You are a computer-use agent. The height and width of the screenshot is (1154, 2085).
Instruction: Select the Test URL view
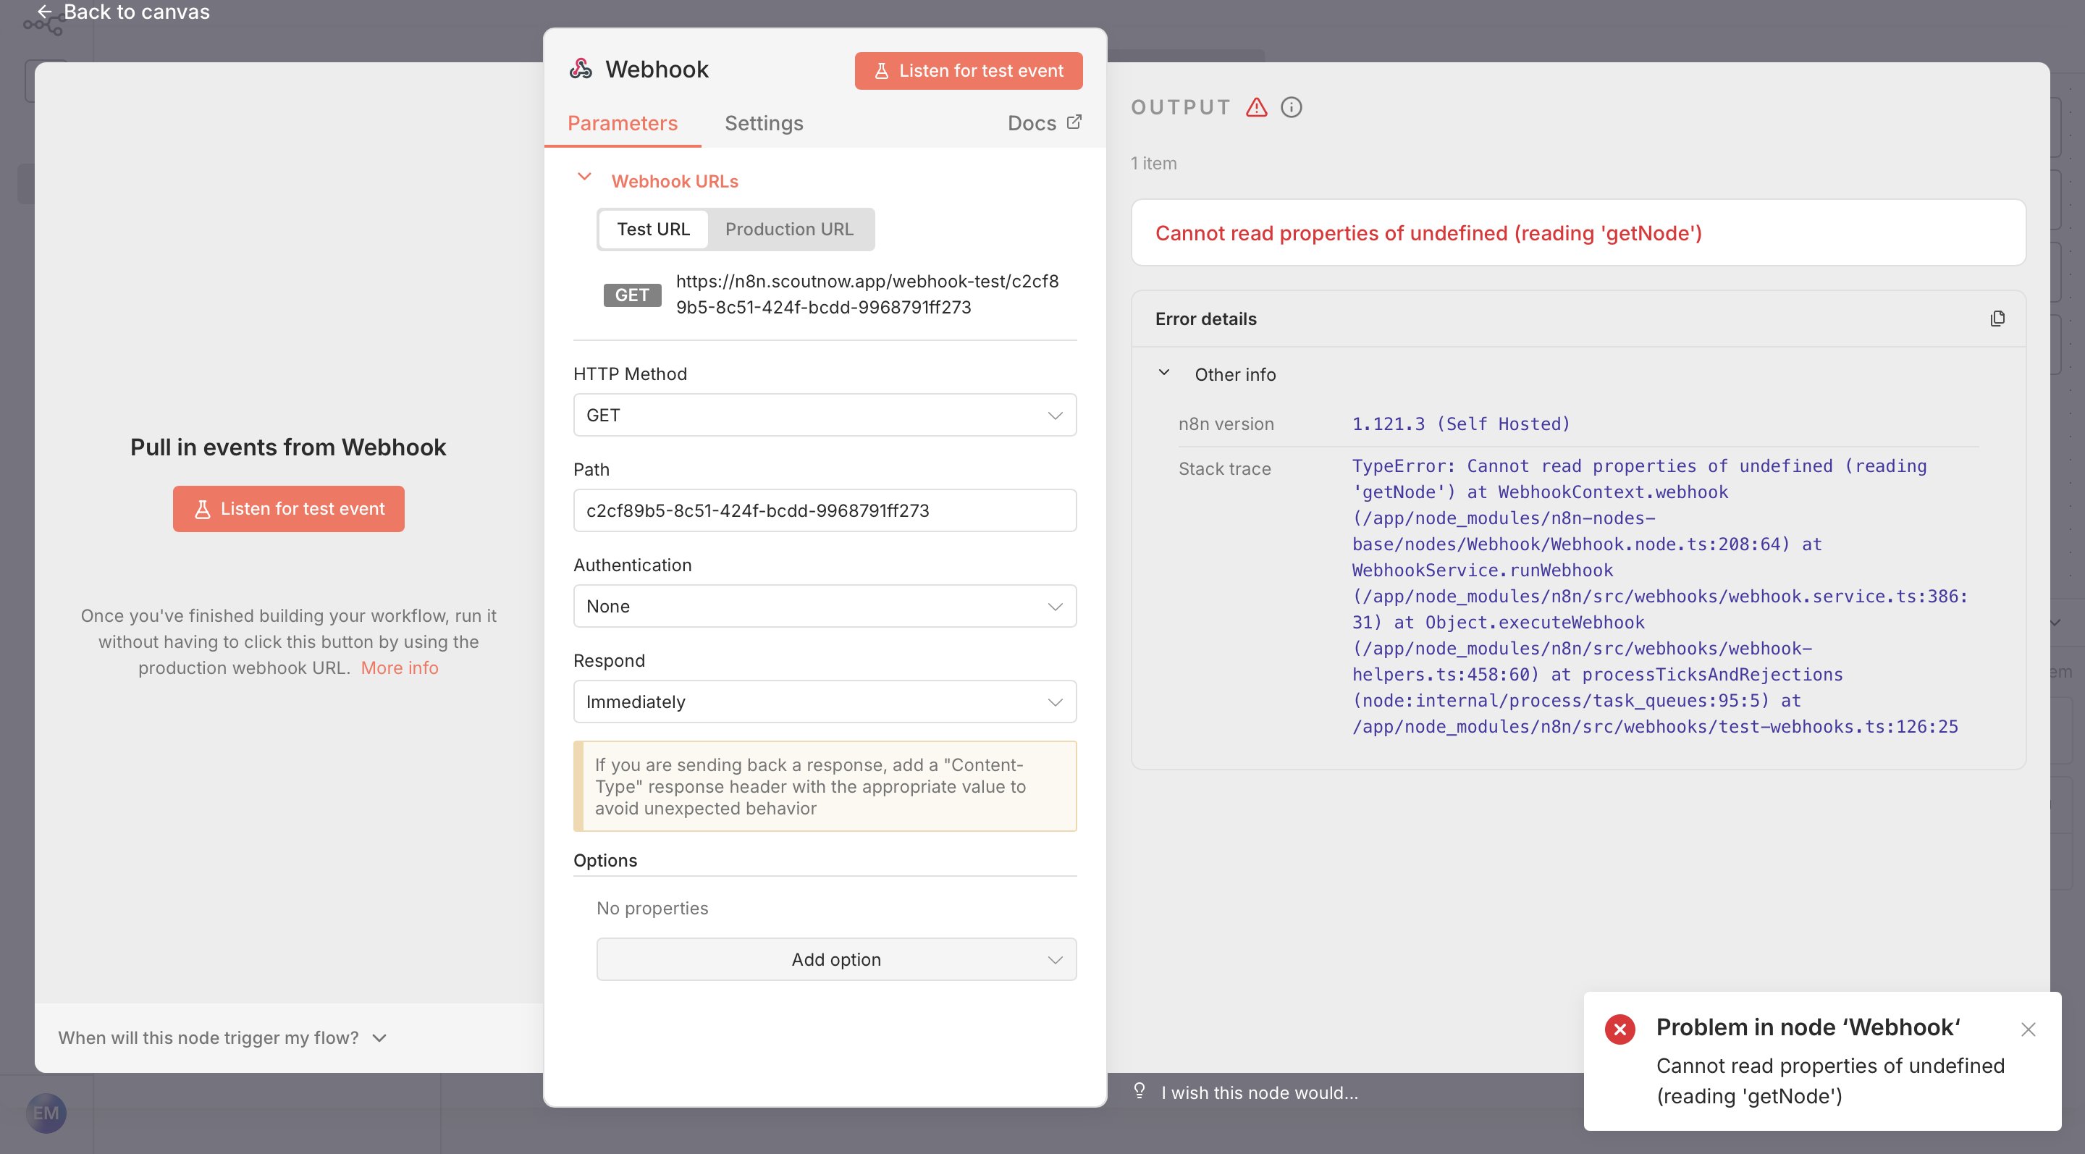pos(653,229)
